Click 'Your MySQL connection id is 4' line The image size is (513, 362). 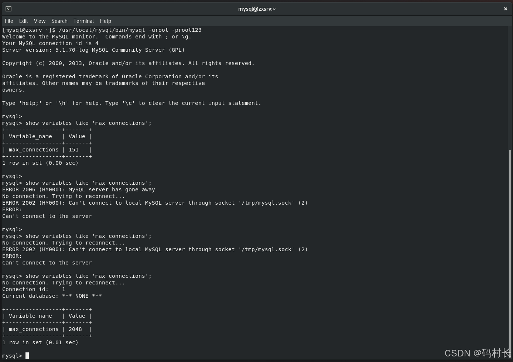tap(50, 43)
